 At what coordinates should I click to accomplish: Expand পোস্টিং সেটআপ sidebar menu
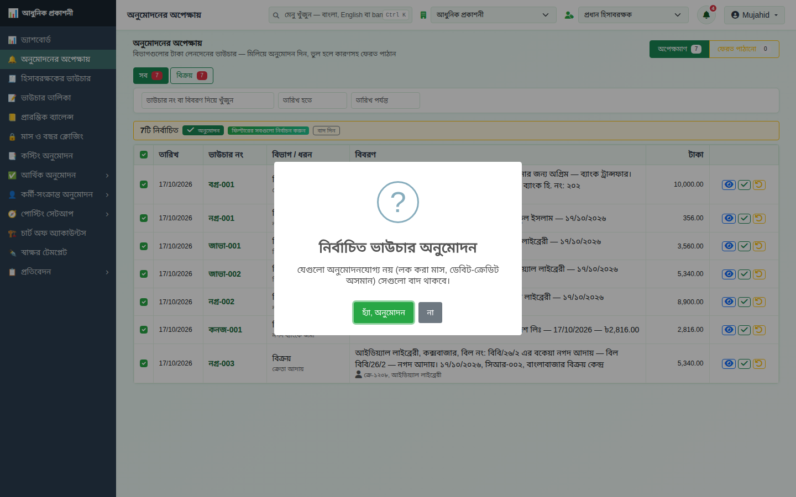click(x=58, y=214)
